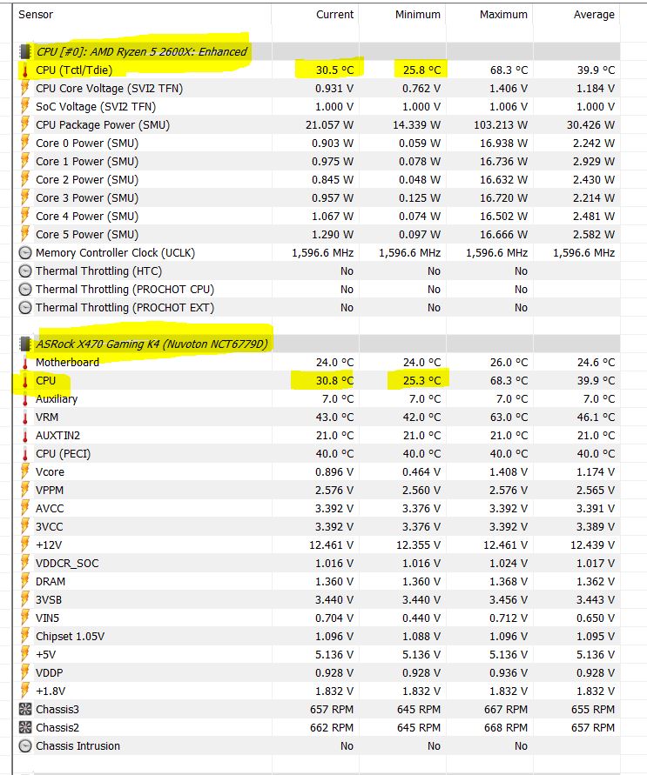Select the VIN5 label
The height and width of the screenshot is (775, 647).
click(x=48, y=618)
